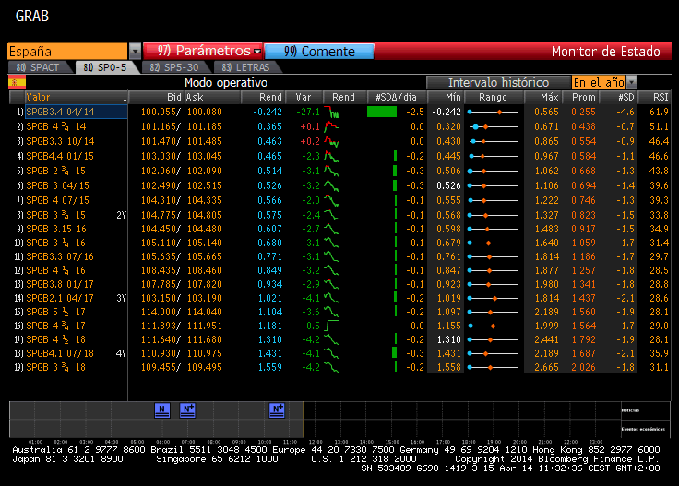Click bid price 100.055

coord(159,113)
